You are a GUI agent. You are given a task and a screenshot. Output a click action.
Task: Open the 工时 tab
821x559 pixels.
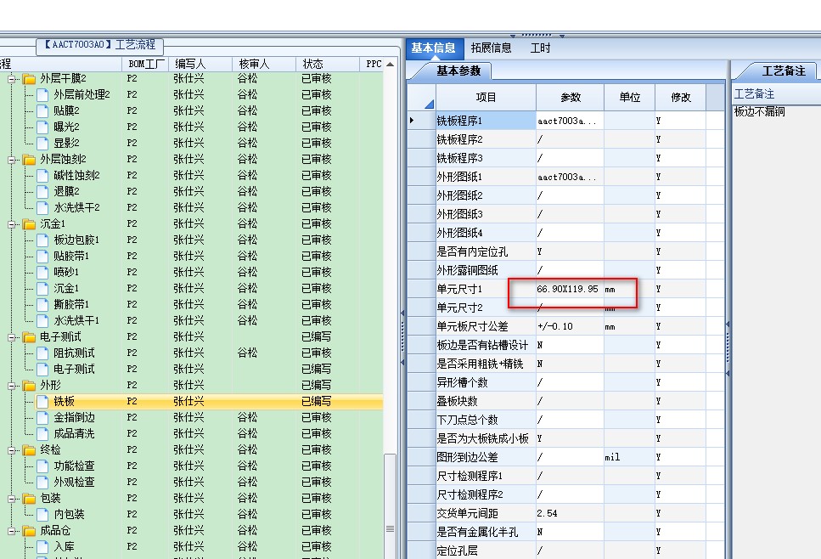pyautogui.click(x=540, y=48)
